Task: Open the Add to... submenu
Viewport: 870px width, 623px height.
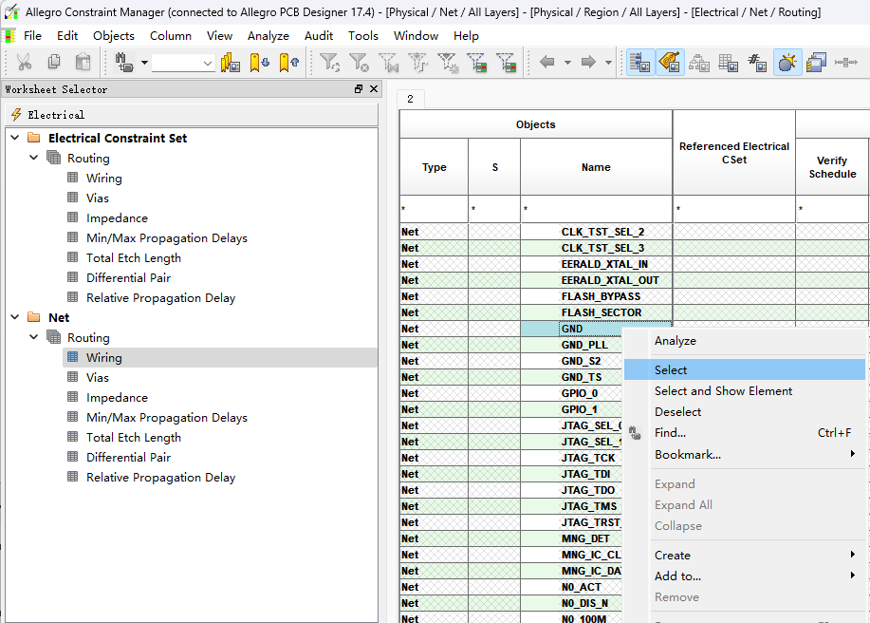Action: click(x=744, y=576)
